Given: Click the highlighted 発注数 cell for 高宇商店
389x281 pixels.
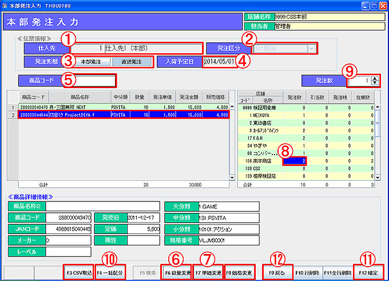Looking at the screenshot, I should [293, 162].
